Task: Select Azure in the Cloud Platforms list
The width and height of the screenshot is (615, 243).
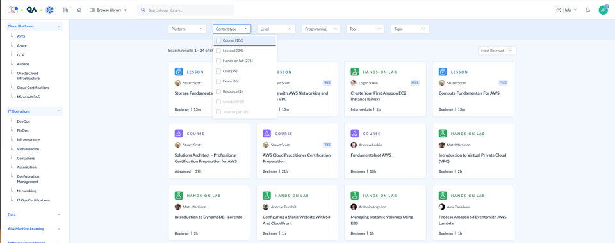Action: (x=22, y=46)
